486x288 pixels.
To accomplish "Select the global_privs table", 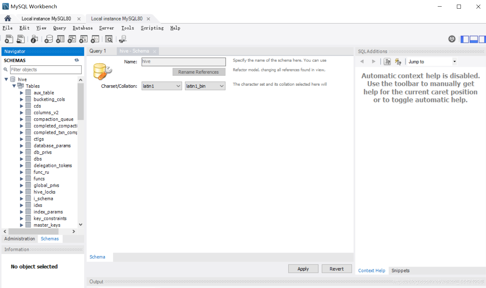I will [x=46, y=185].
